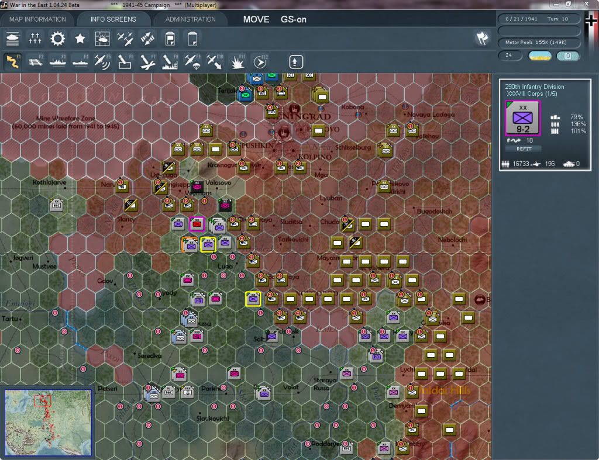Select F11 explosion mode icon

tap(237, 62)
